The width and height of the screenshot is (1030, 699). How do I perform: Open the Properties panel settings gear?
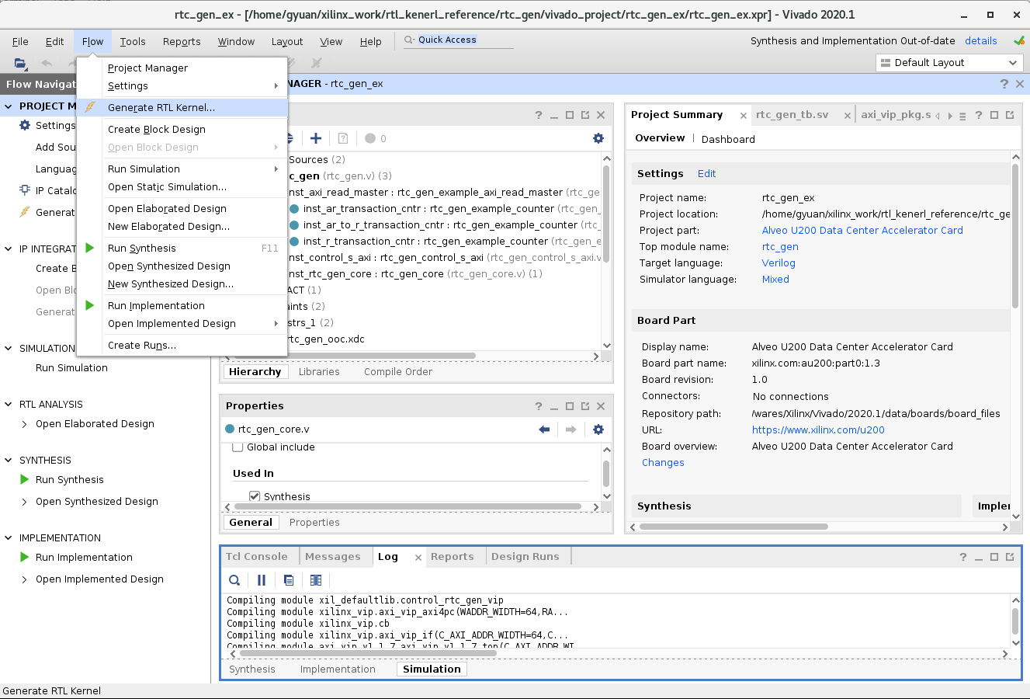[598, 429]
